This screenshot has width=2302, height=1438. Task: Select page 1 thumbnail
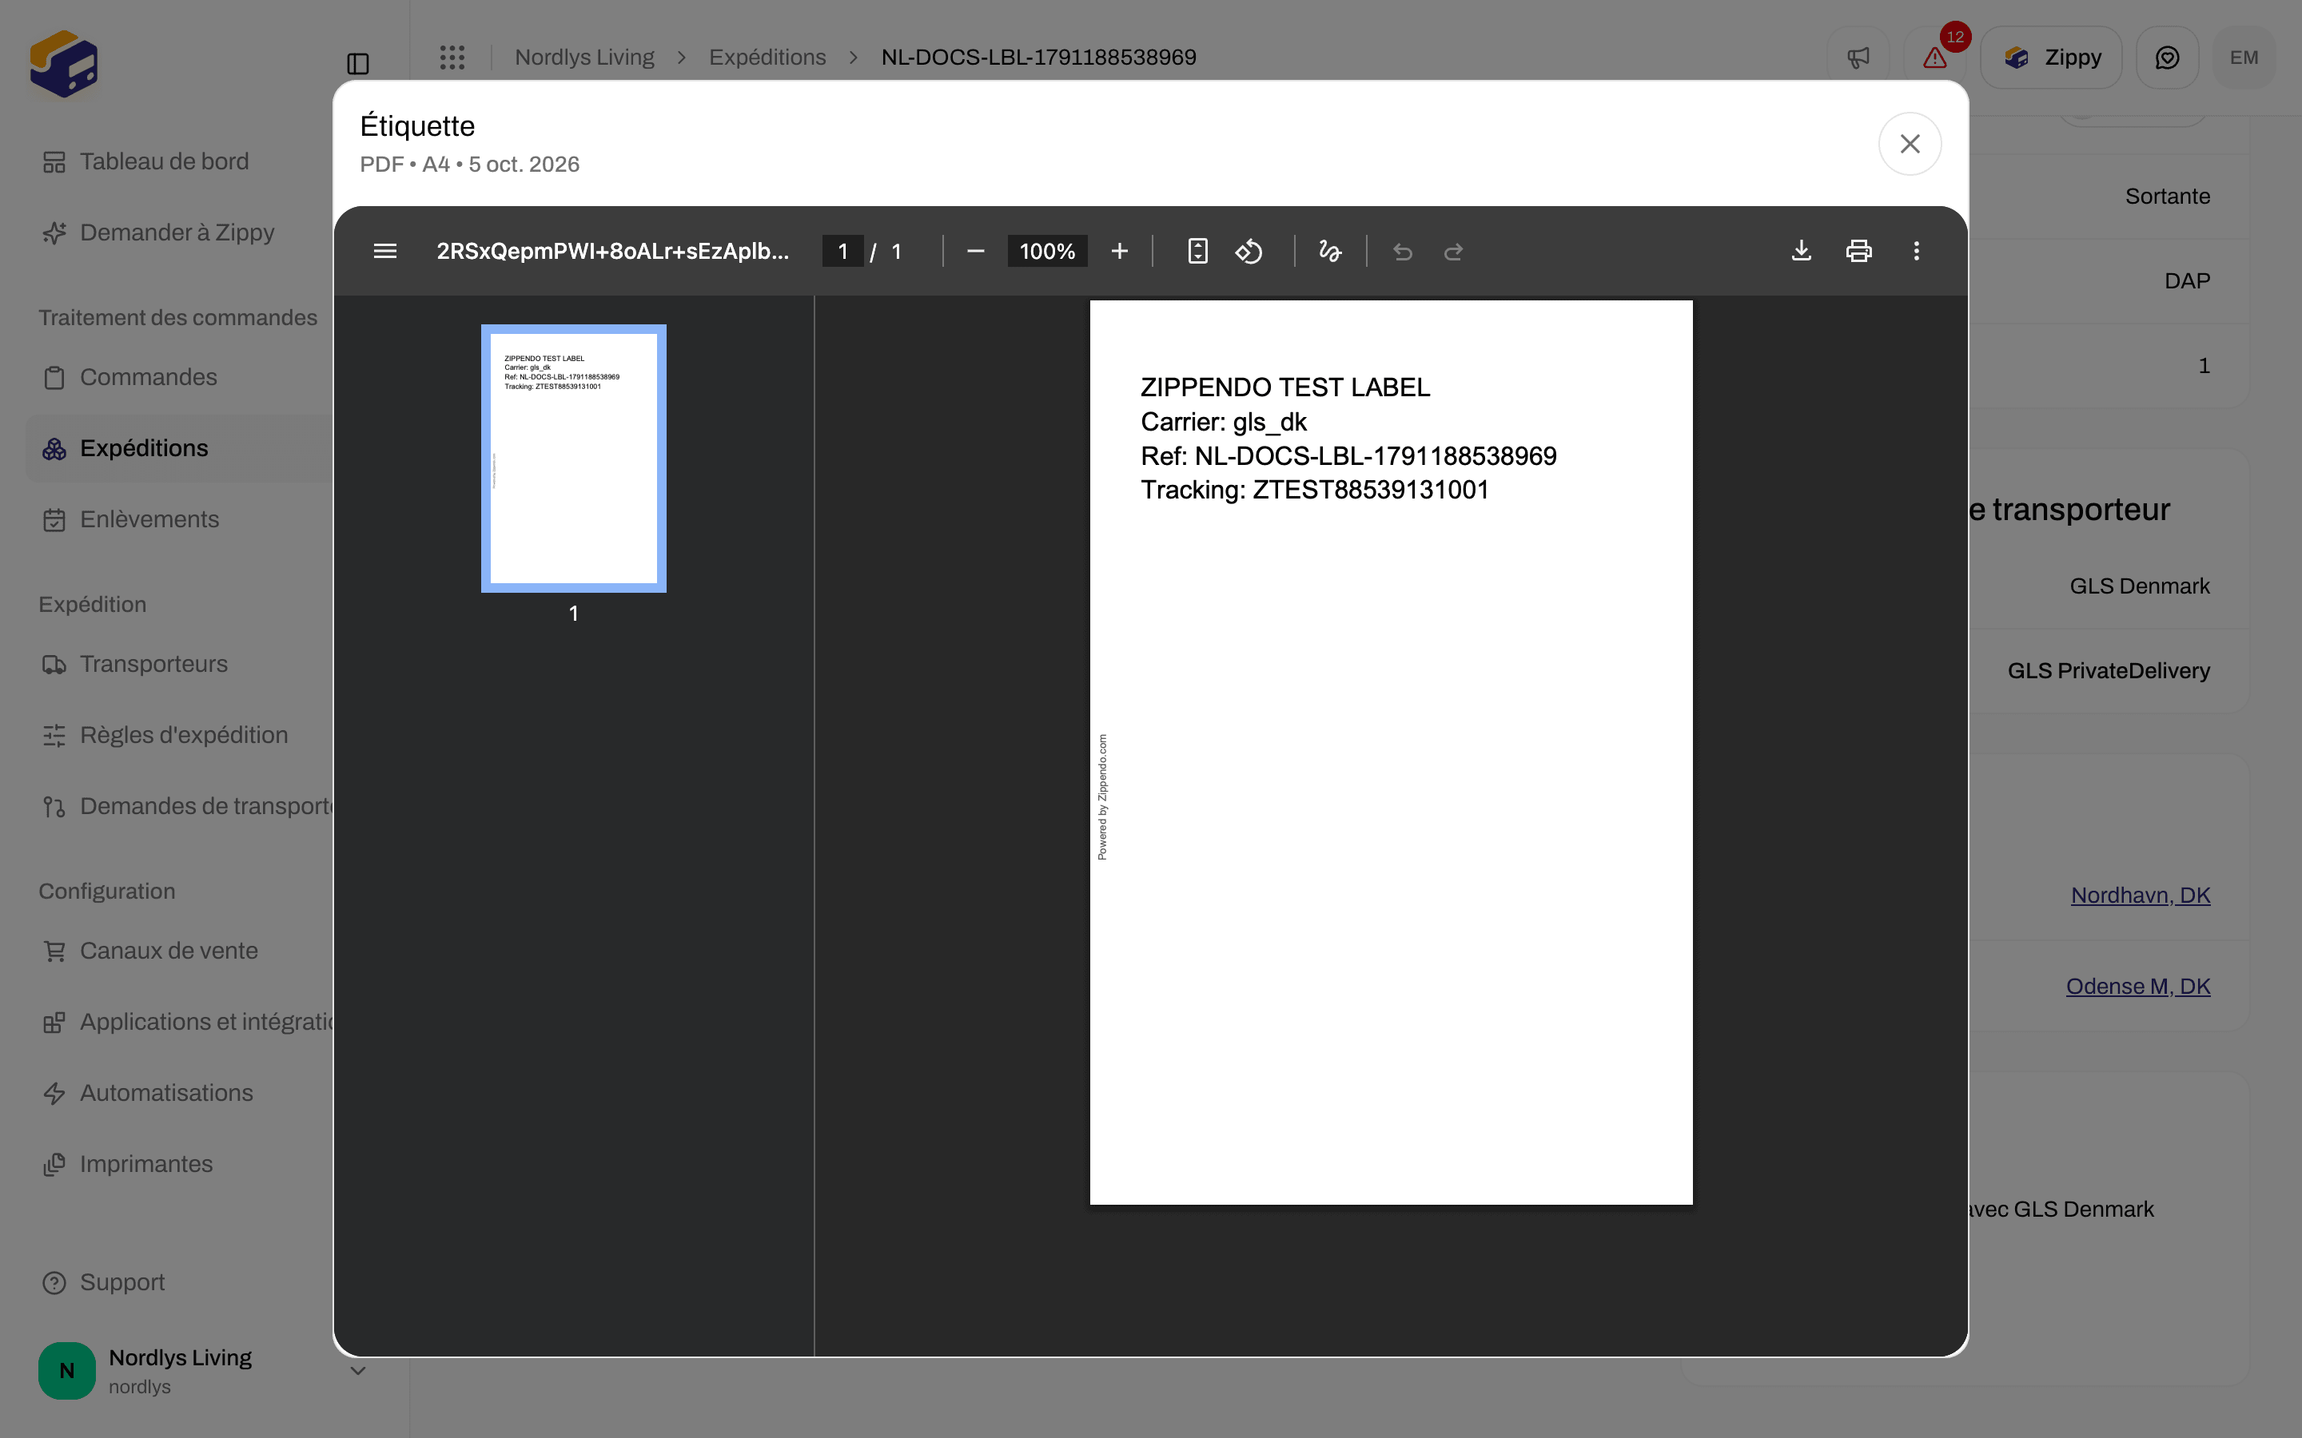[x=574, y=459]
